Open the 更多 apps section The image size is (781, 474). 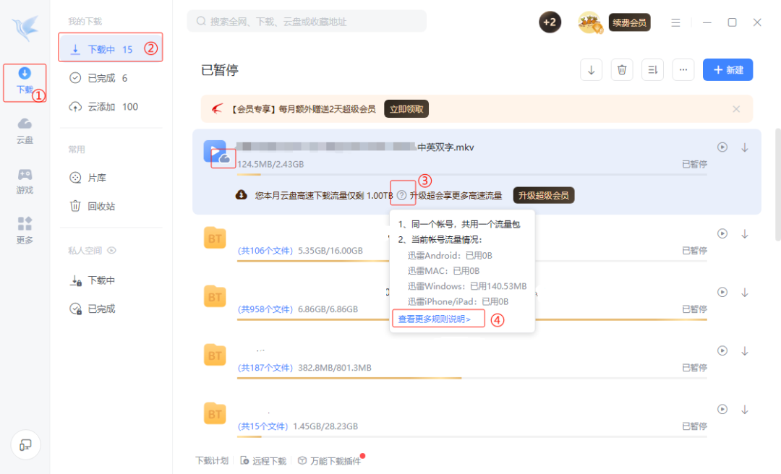[x=25, y=230]
